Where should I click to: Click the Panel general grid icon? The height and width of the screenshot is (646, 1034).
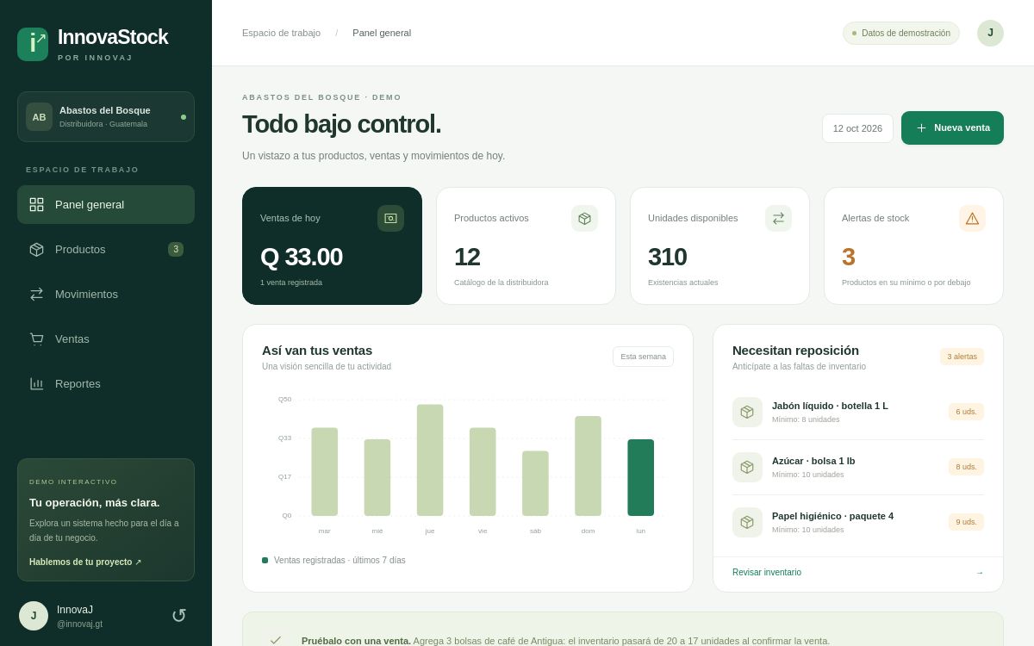click(x=36, y=204)
